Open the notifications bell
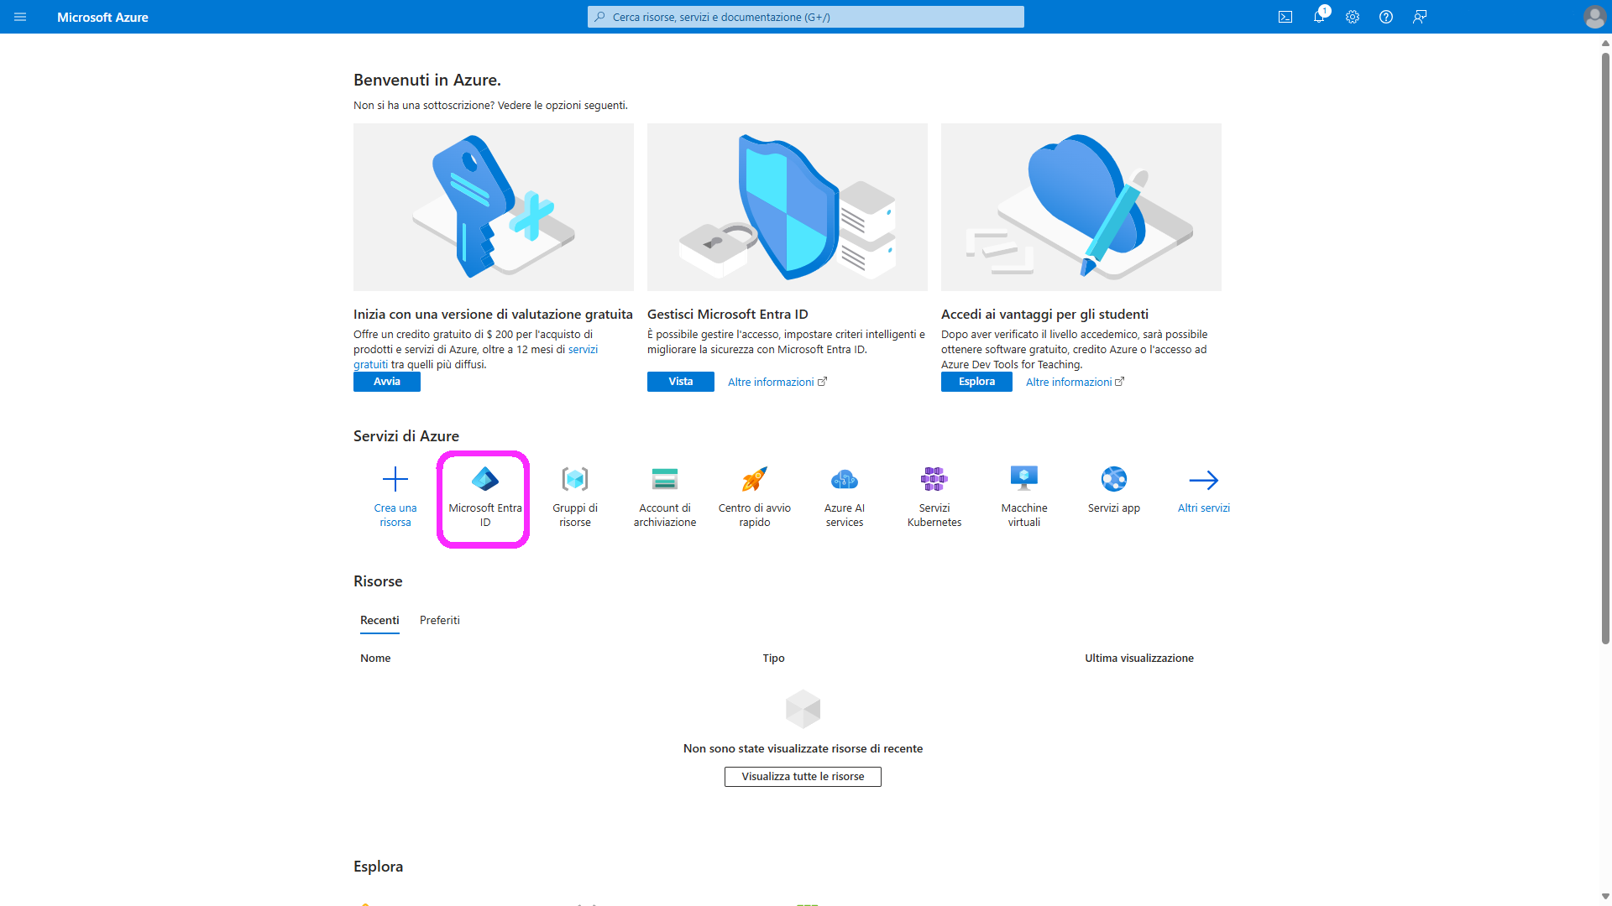 coord(1319,17)
